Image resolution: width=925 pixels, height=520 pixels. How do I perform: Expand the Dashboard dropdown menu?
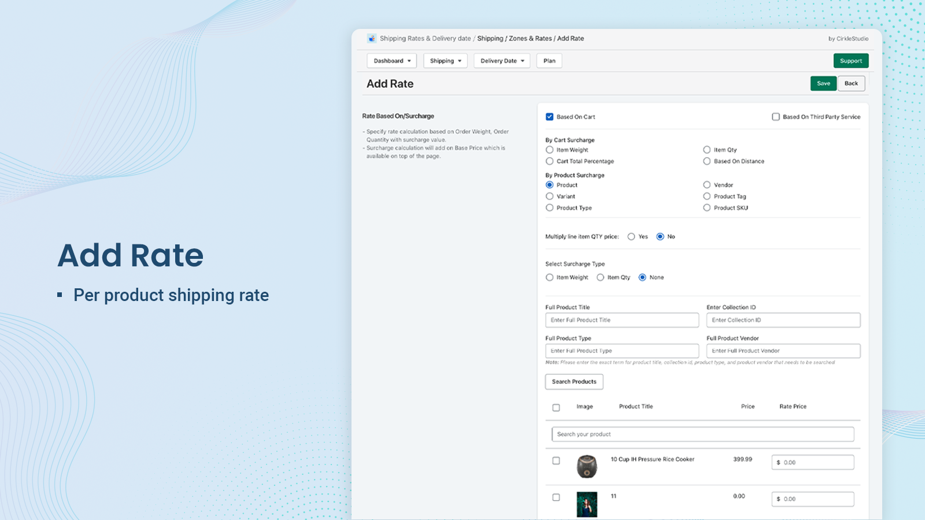391,61
